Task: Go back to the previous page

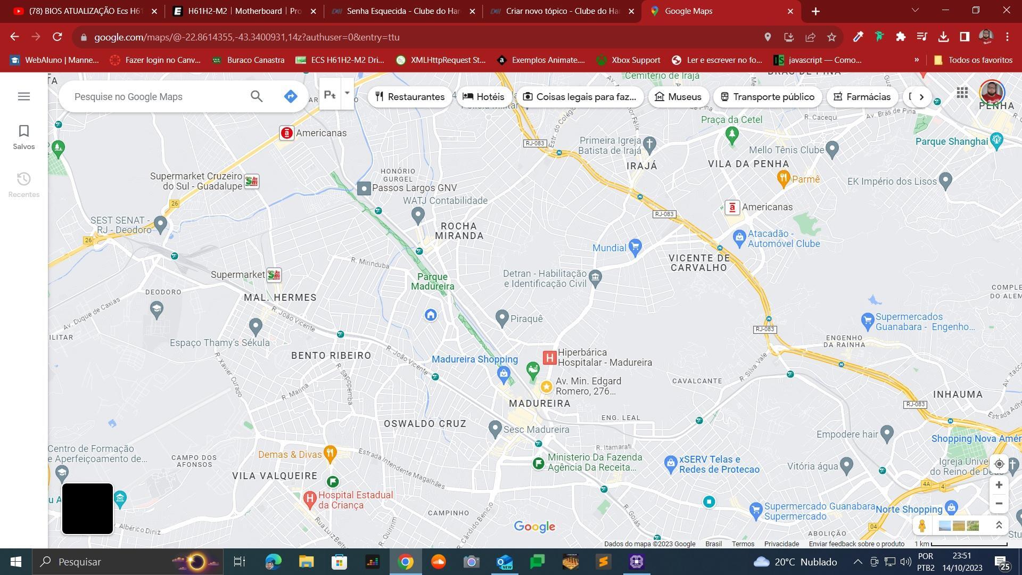Action: coord(14,37)
